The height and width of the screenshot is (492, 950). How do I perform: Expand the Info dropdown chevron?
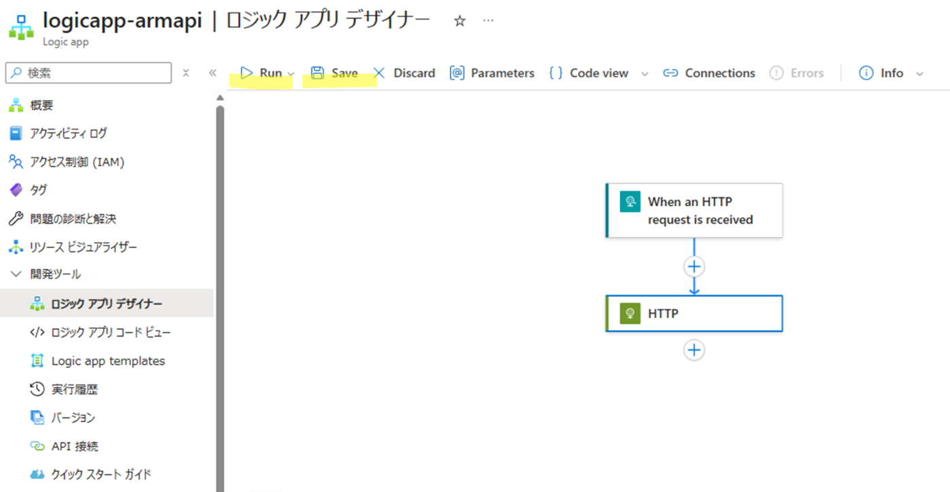919,74
